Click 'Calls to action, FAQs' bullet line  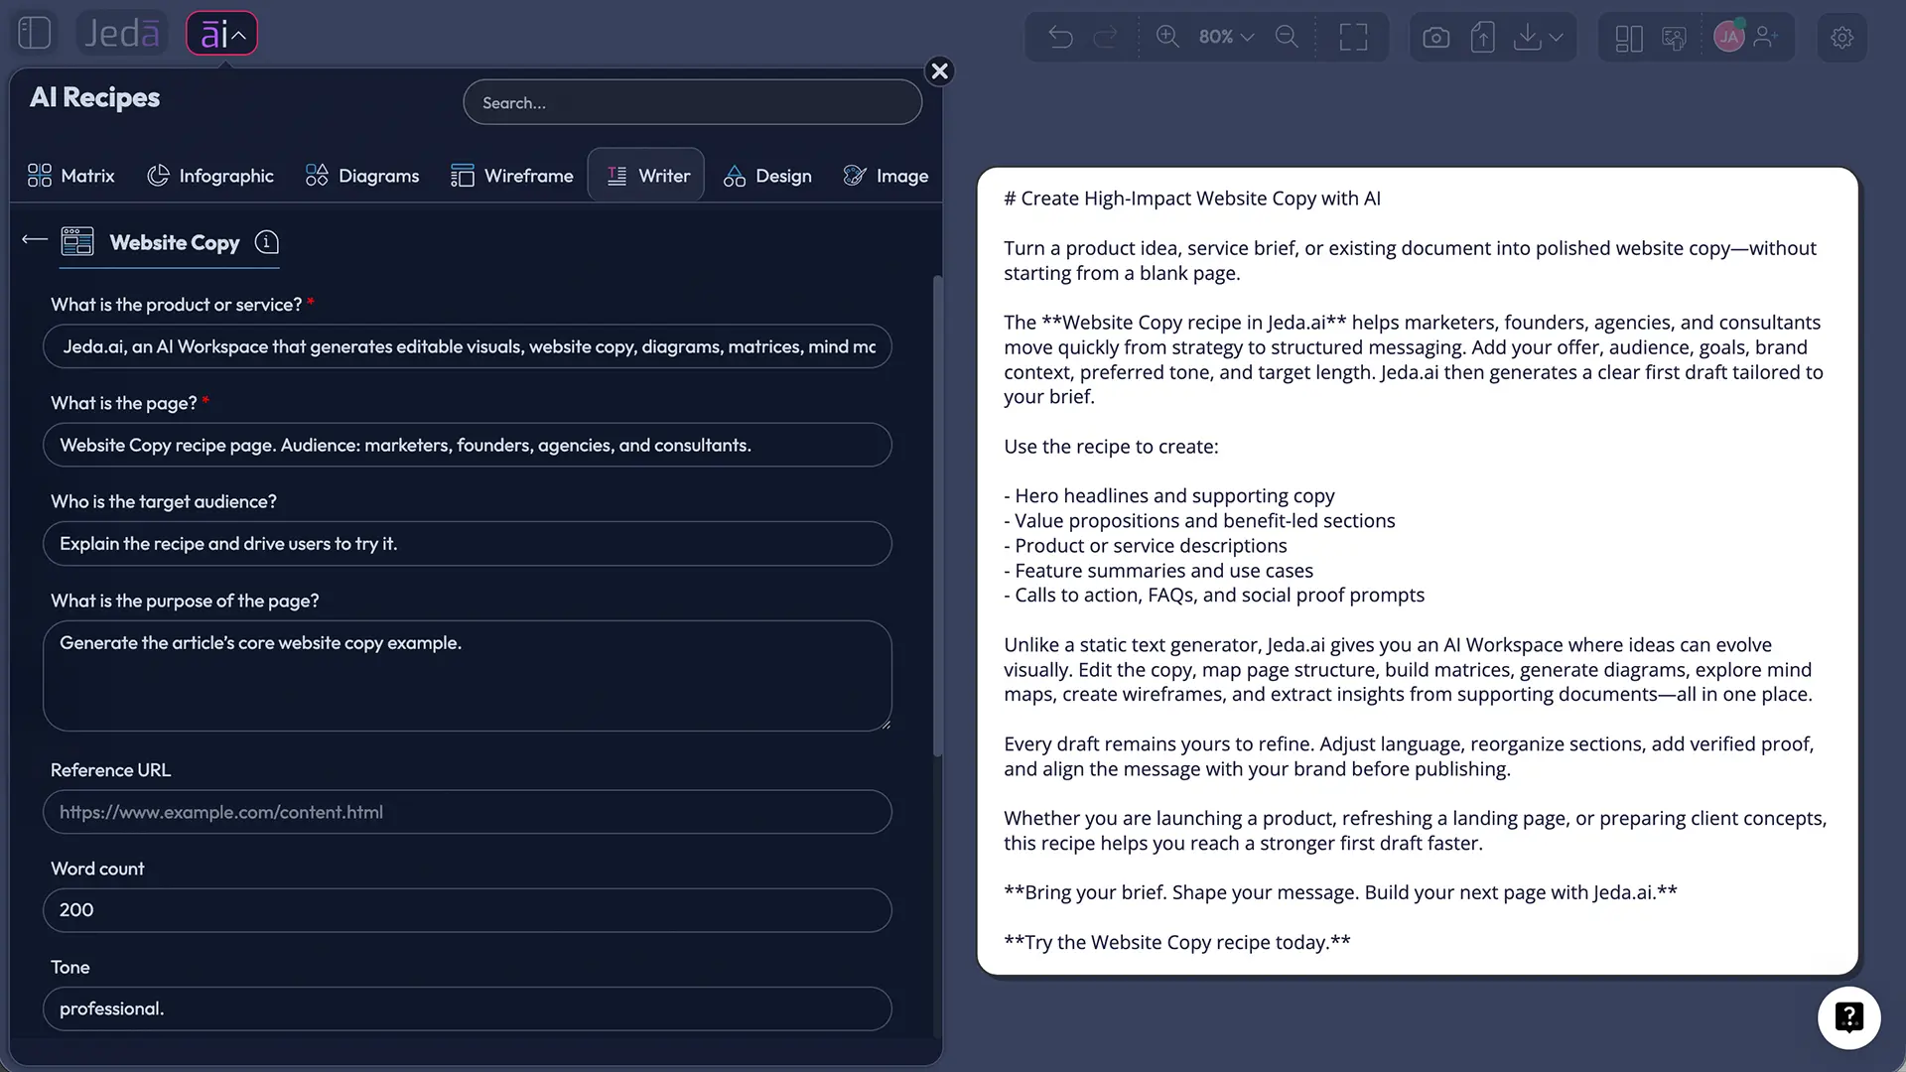1214,596
